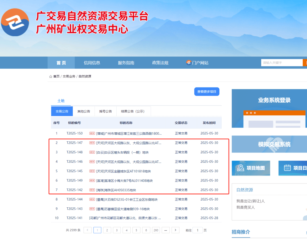This screenshot has height=242, width=307.
Task: Go to last page 260
Action: pyautogui.click(x=156, y=230)
